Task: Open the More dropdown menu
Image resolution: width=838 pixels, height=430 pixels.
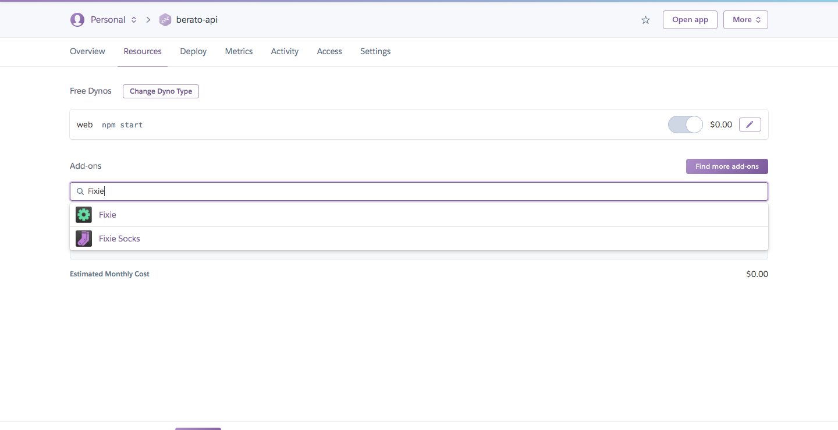Action: click(x=745, y=20)
